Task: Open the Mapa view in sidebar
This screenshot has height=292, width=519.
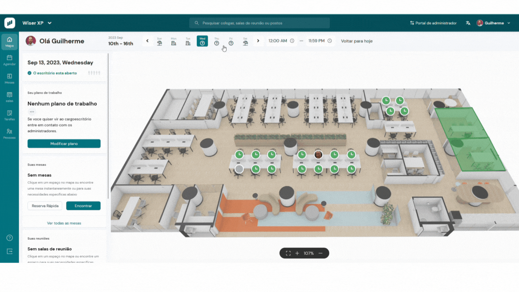Action: tap(9, 42)
